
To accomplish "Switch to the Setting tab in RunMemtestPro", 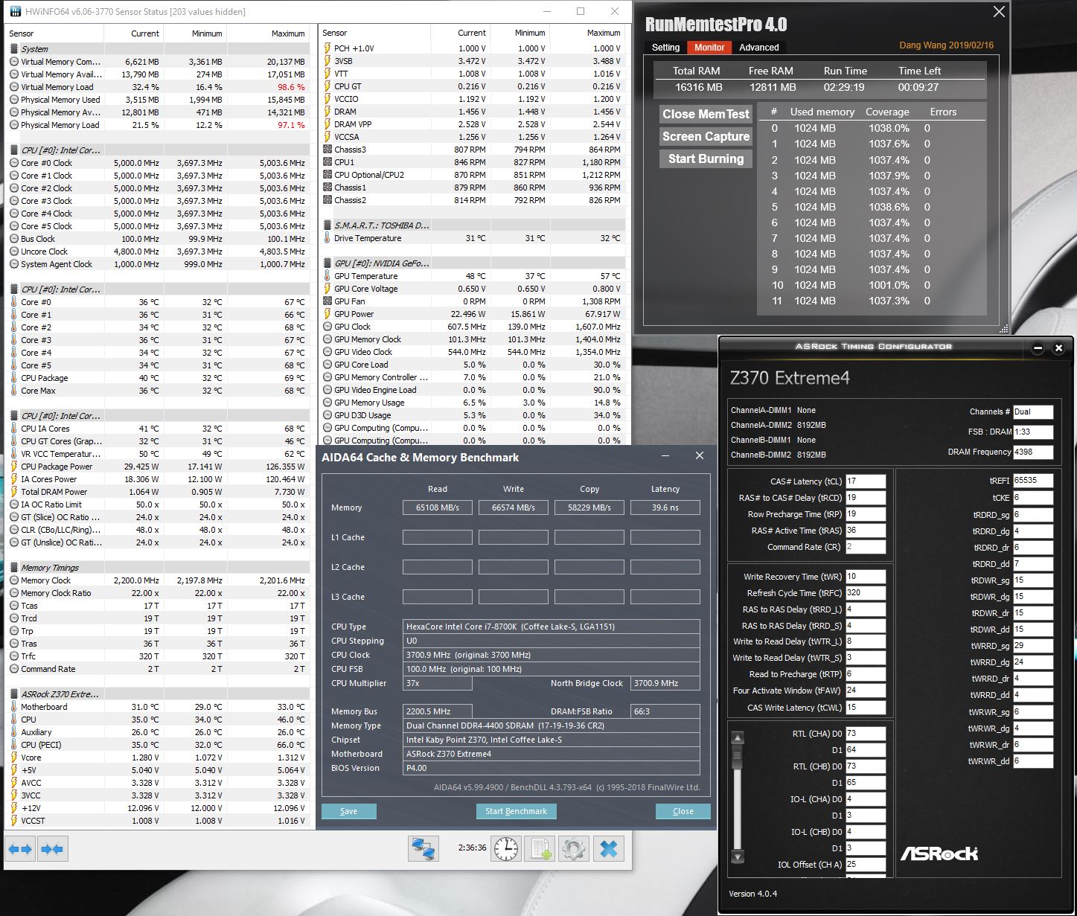I will pos(665,47).
